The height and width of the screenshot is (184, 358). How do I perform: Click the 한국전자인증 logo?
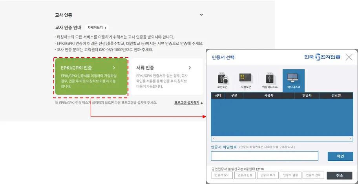[322, 57]
